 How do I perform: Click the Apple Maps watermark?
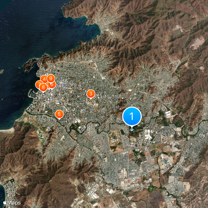pos(12,202)
